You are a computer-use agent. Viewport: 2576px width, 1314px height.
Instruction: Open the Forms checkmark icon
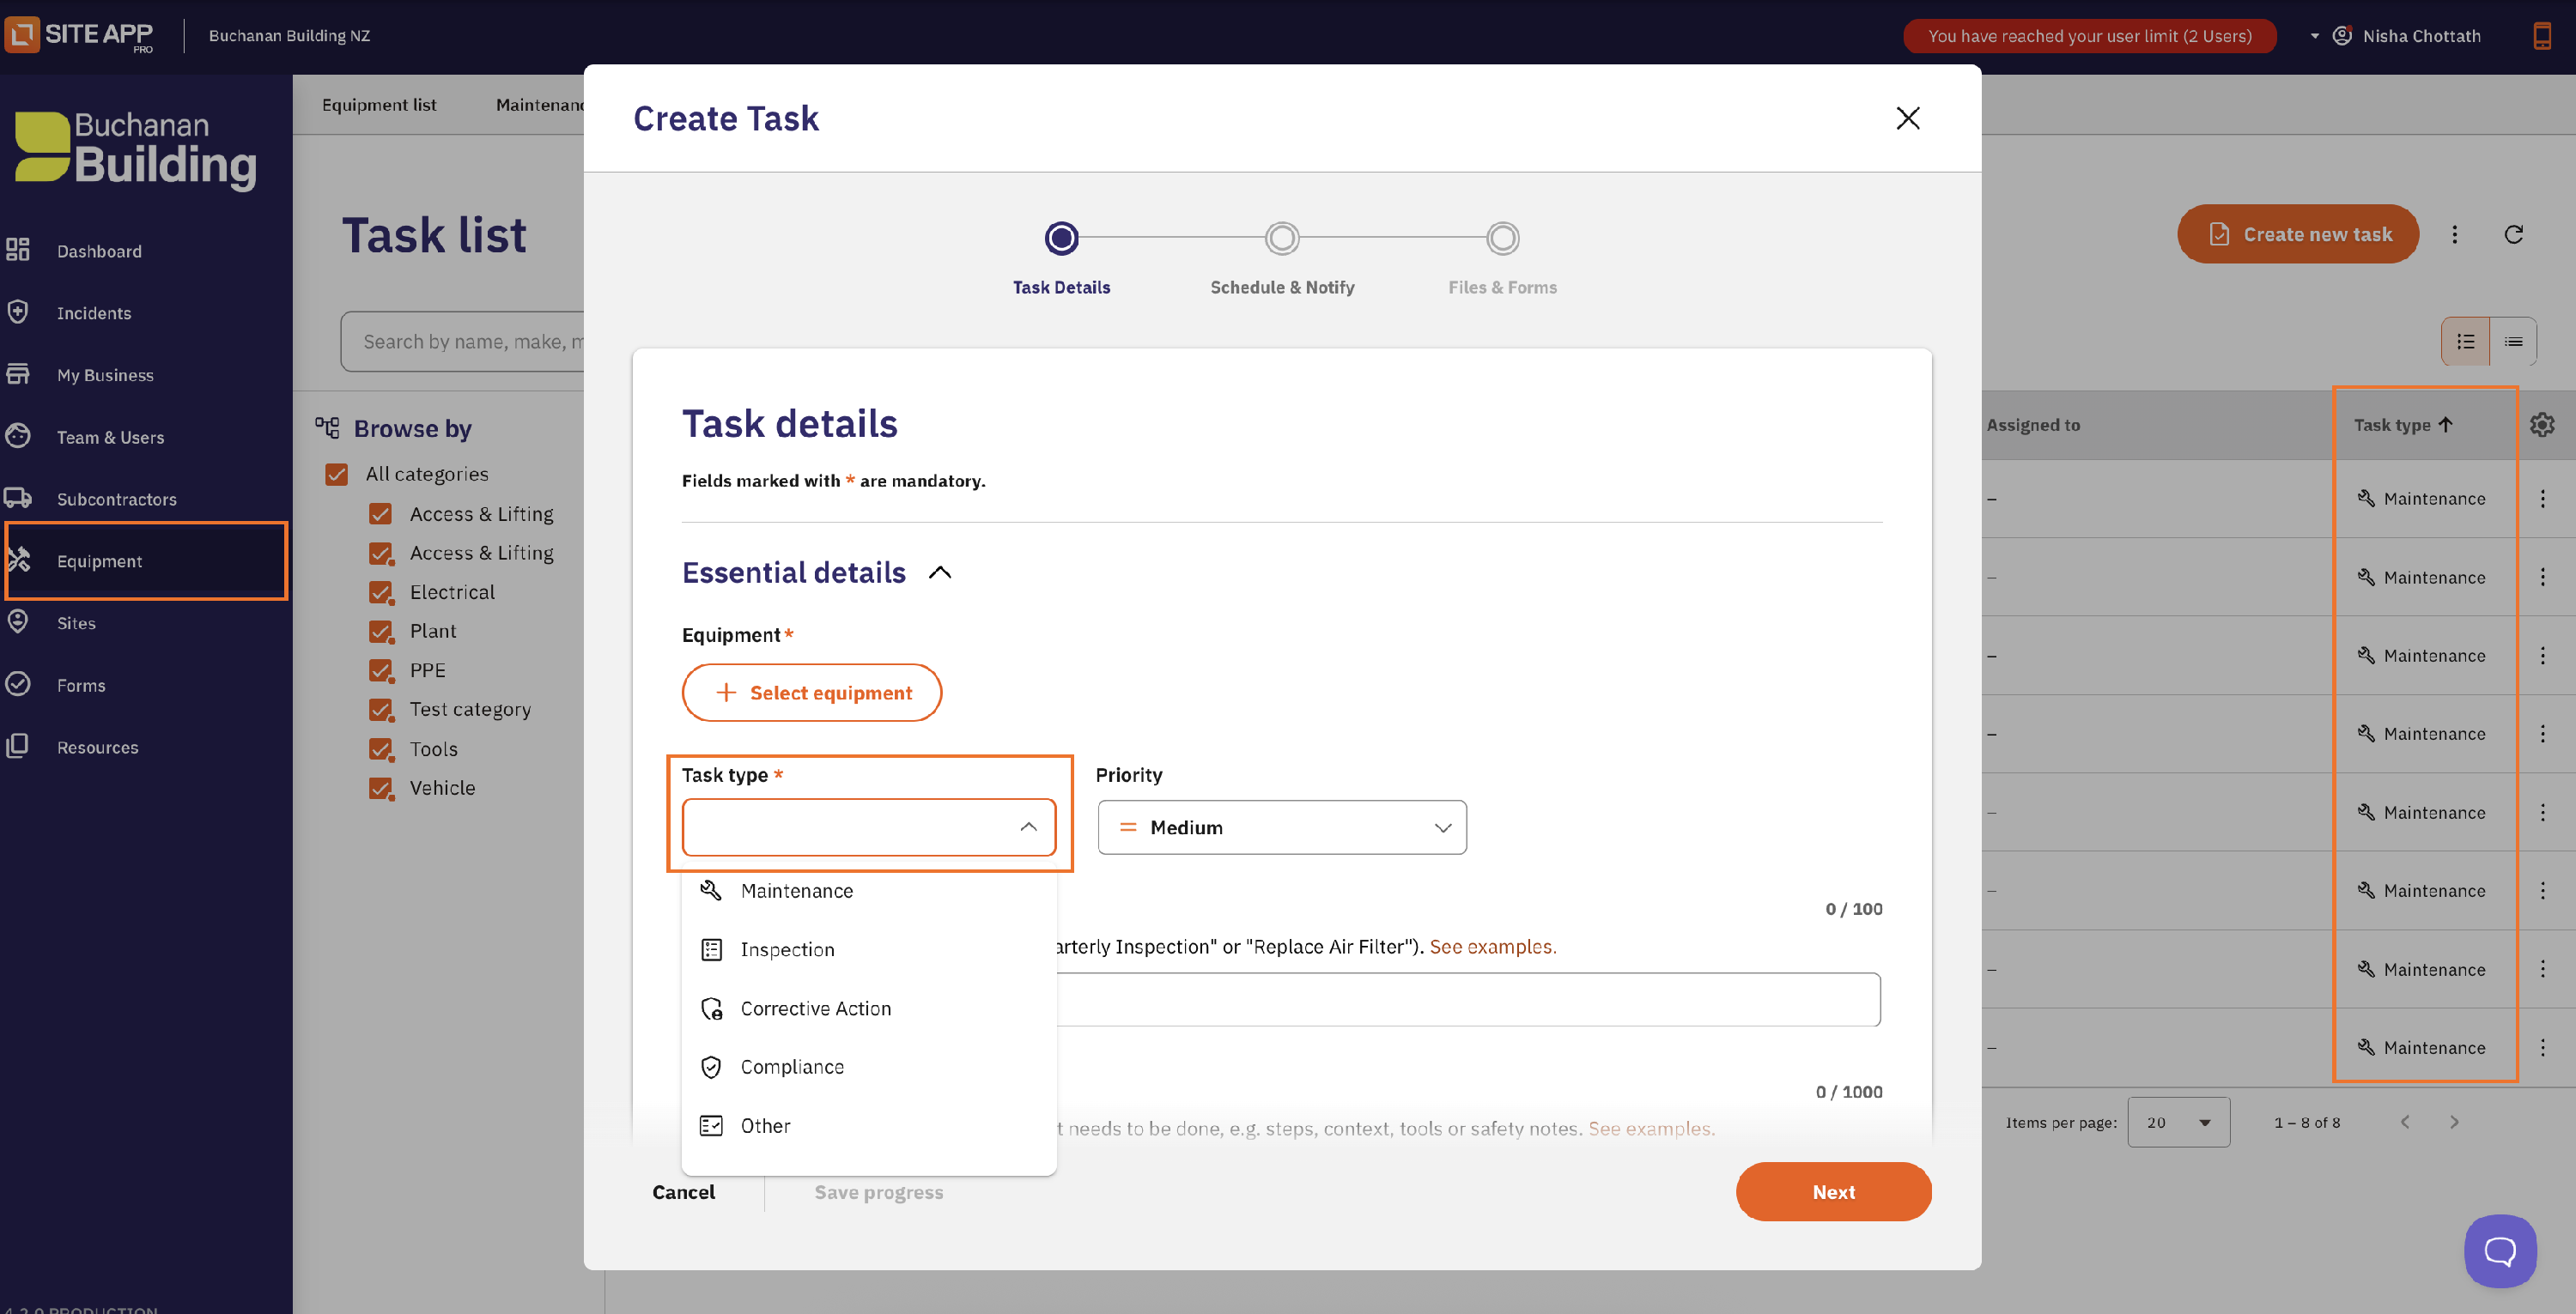tap(18, 683)
